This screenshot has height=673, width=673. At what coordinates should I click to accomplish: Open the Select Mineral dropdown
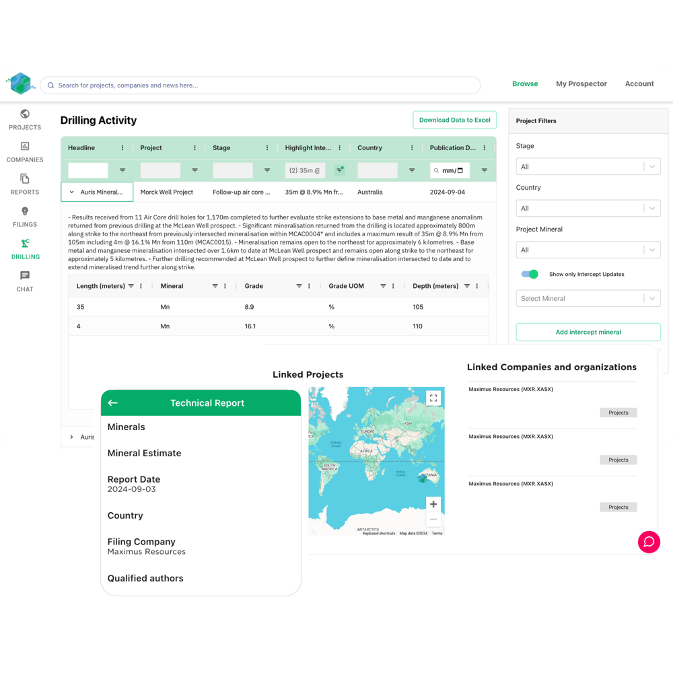(588, 298)
